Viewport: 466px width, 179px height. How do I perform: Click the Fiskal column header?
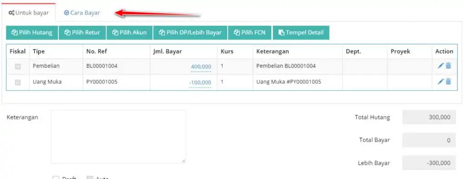coord(18,51)
